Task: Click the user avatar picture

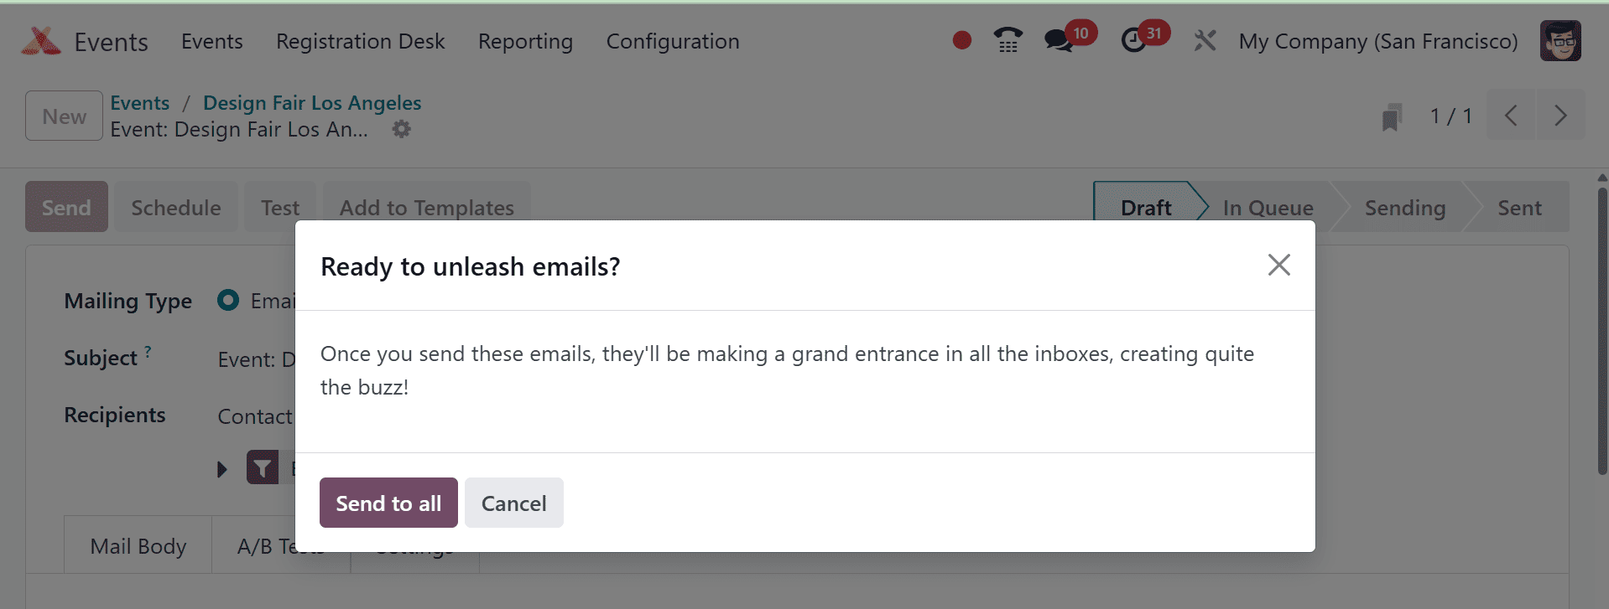Action: click(x=1560, y=41)
